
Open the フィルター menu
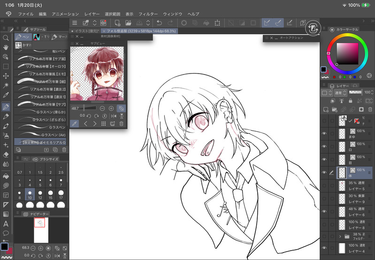pyautogui.click(x=148, y=14)
